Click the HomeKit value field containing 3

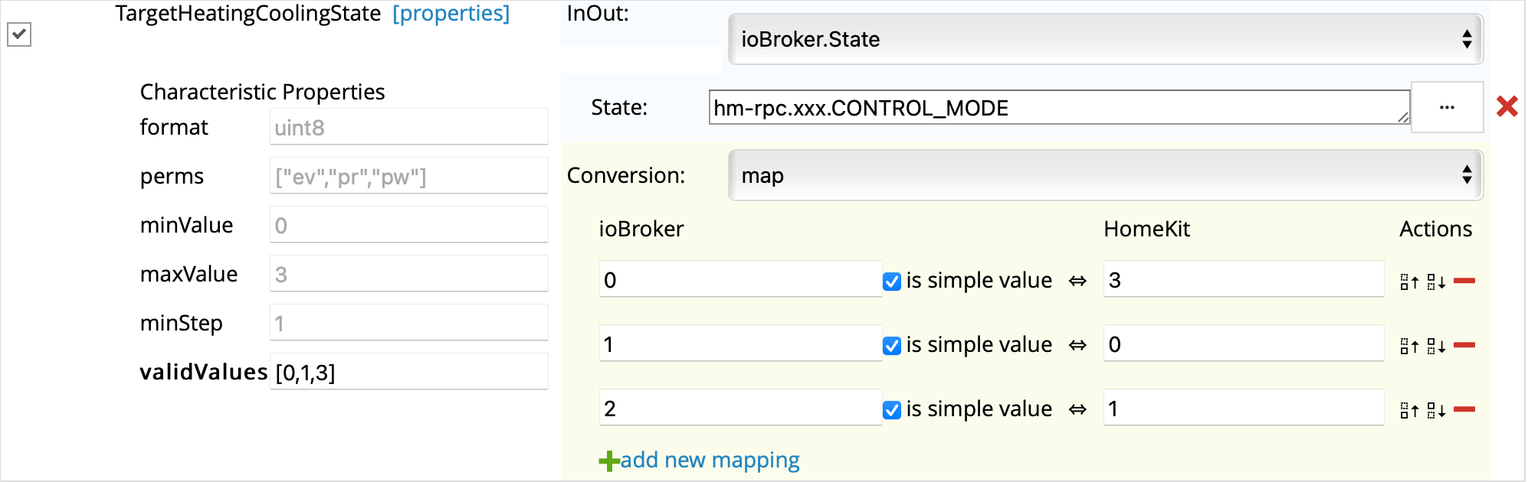click(1242, 280)
